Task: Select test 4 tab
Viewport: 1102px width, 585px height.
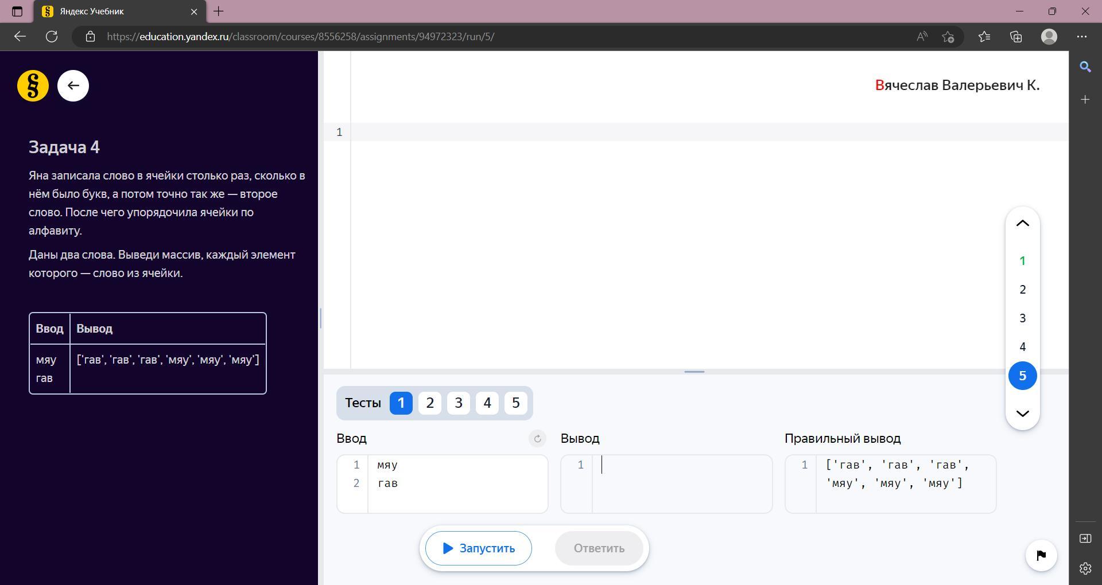Action: [x=487, y=403]
